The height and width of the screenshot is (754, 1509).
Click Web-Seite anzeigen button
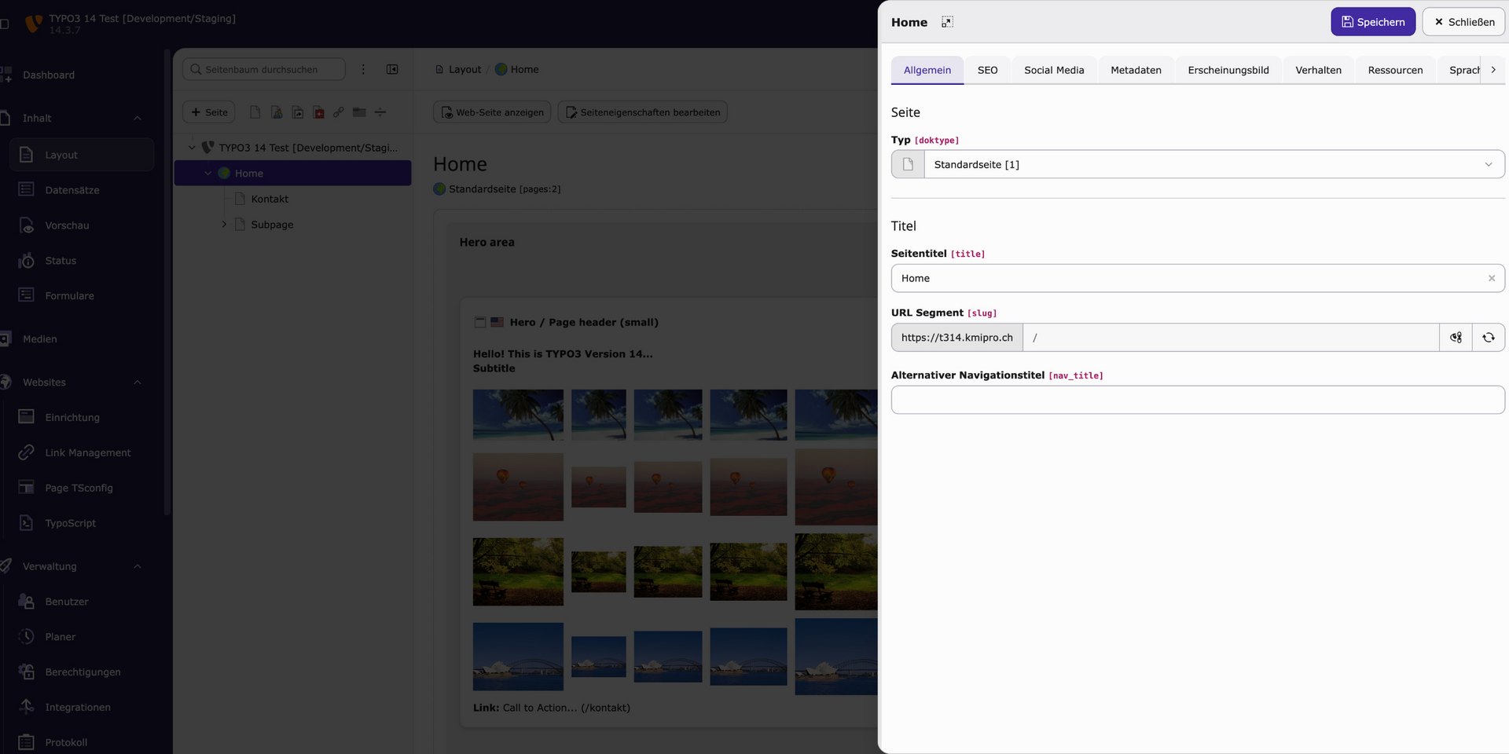pos(492,112)
